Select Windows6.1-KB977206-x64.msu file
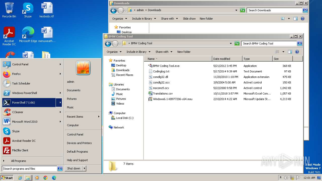Screen dimensions: 322x181 pyautogui.click(x=172, y=99)
